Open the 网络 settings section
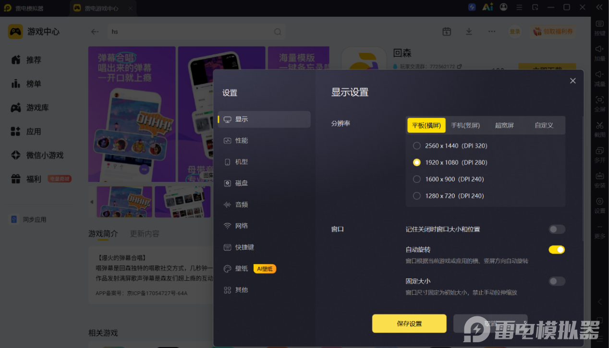This screenshot has height=348, width=609. (x=264, y=226)
